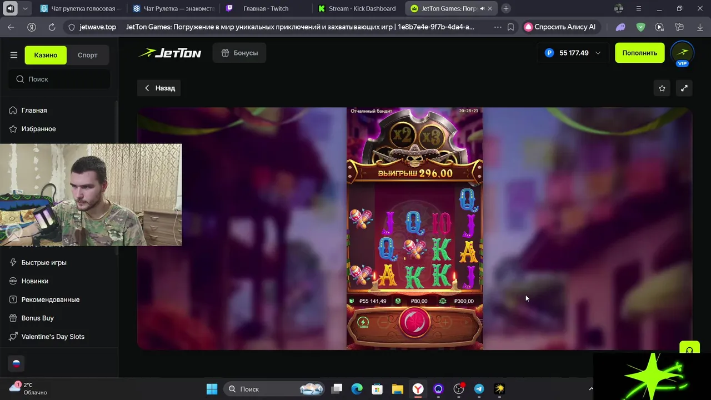The width and height of the screenshot is (711, 400).
Task: Open the Russian flag language selector
Action: (16, 363)
